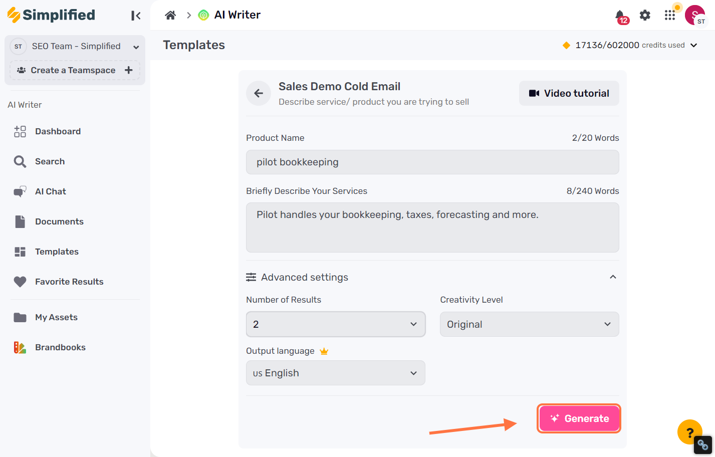The image size is (715, 457).
Task: Go to Favorite Results in sidebar
Action: pos(69,282)
